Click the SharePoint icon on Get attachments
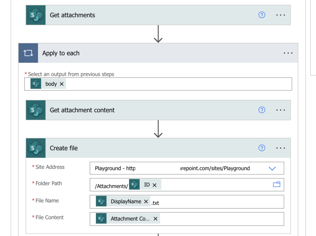316x236 pixels. click(36, 15)
